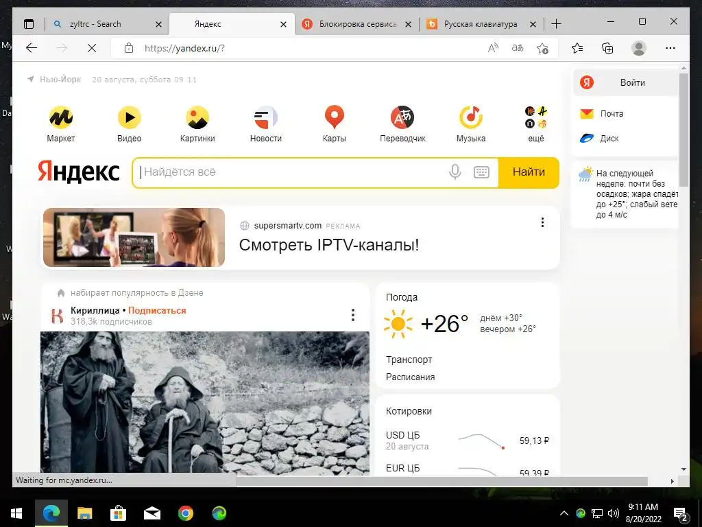Open Почта mail link
This screenshot has width=702, height=527.
tap(602, 114)
